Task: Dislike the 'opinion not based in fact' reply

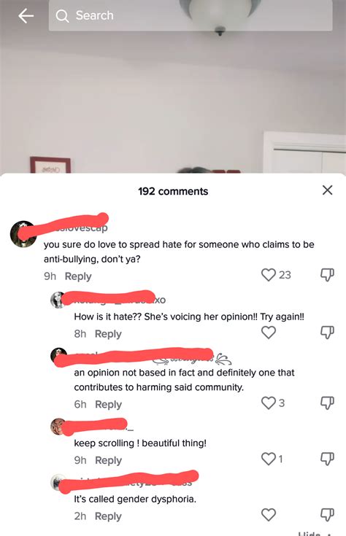Action: tap(327, 403)
